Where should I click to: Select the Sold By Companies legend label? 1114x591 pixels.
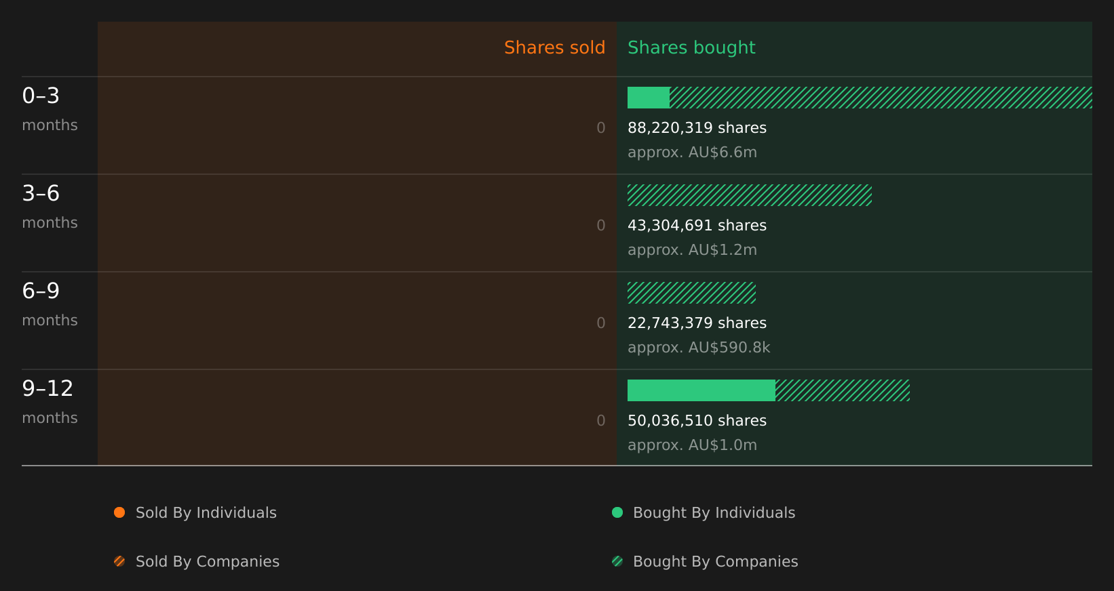208,562
